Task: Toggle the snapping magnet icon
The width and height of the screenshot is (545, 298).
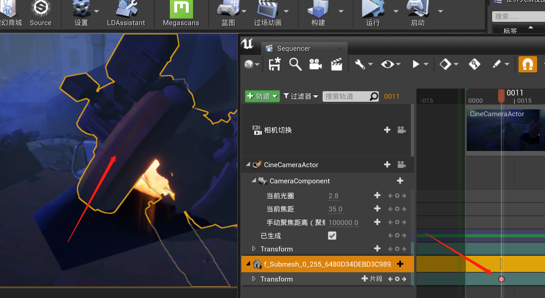Action: (527, 64)
